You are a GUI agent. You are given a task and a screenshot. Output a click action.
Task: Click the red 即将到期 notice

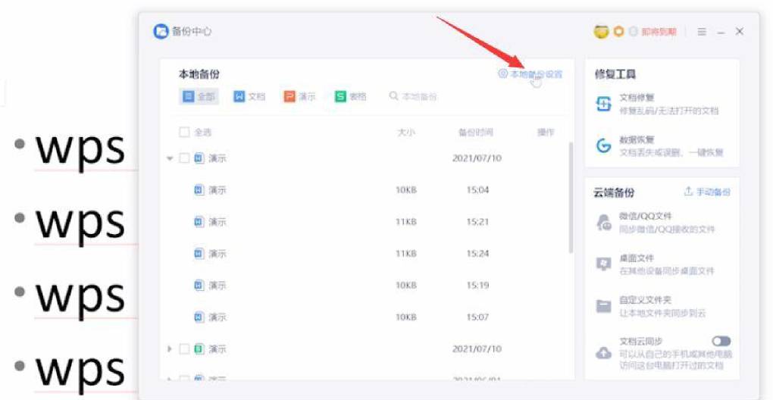pos(659,32)
